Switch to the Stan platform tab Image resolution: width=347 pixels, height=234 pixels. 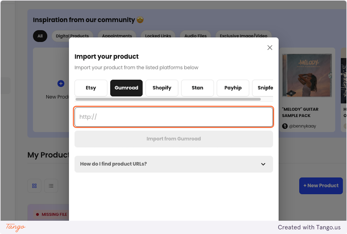pyautogui.click(x=198, y=88)
